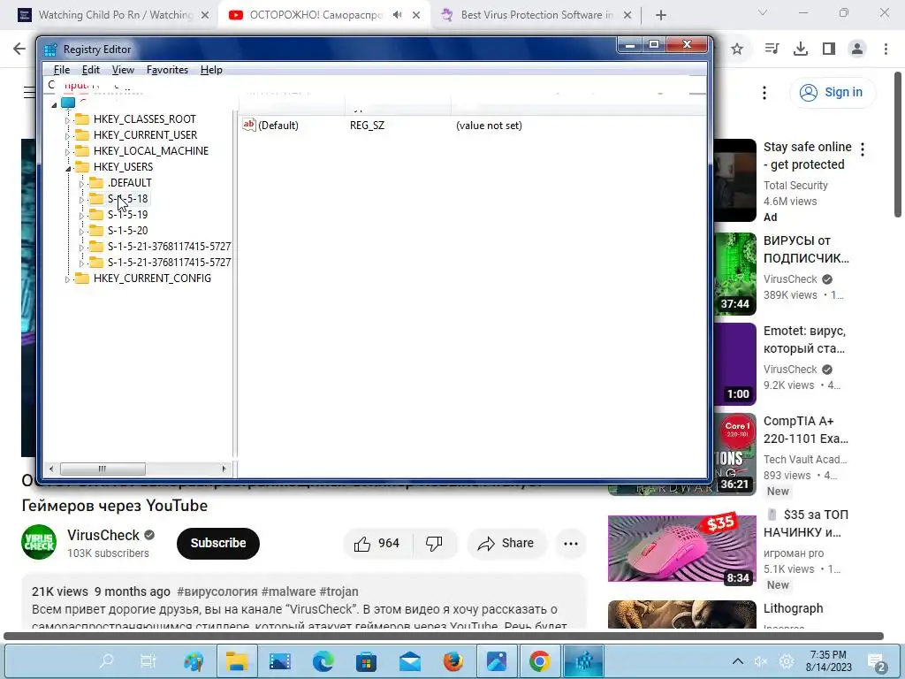Select the HKEY_CURRENT_CONFIG label
This screenshot has height=679, width=905.
point(152,278)
